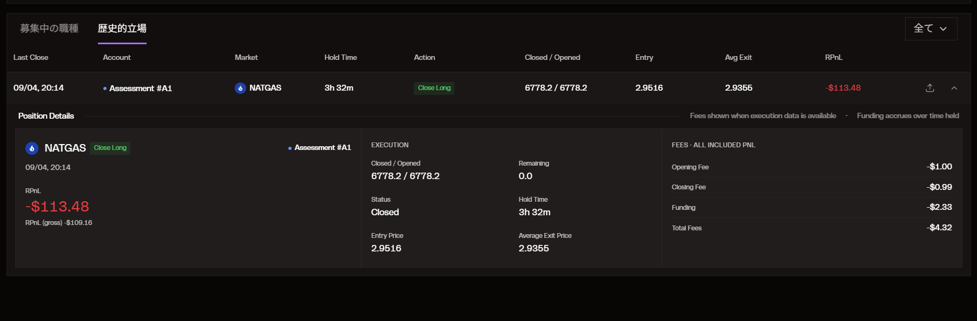Click the EXECUTION section heading
977x321 pixels.
coord(390,145)
